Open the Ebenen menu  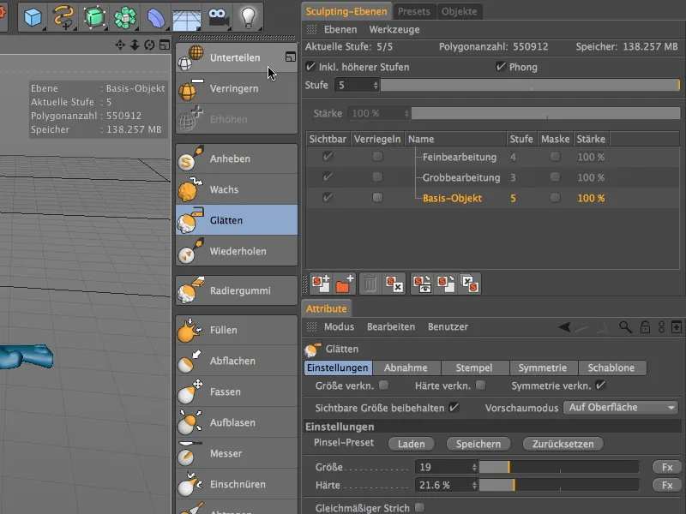click(x=340, y=29)
